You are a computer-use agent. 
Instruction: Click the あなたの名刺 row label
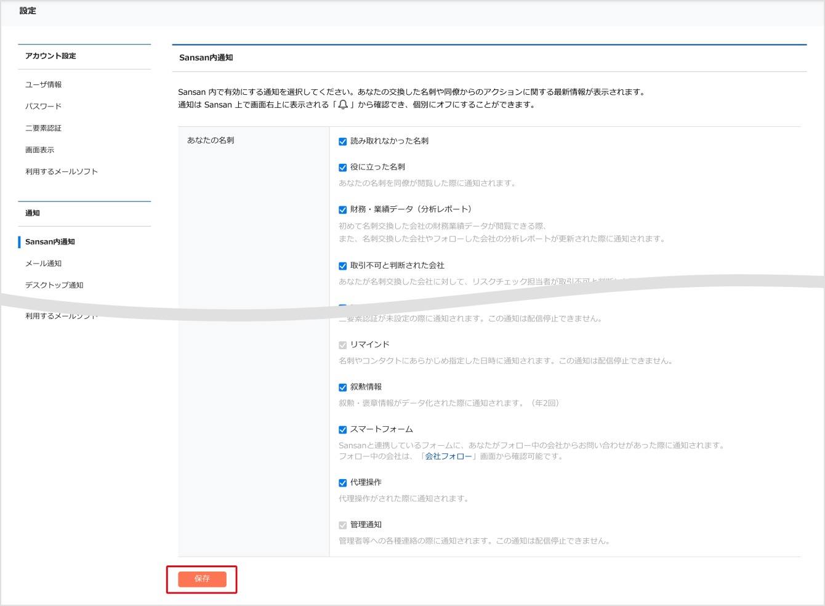tap(211, 140)
